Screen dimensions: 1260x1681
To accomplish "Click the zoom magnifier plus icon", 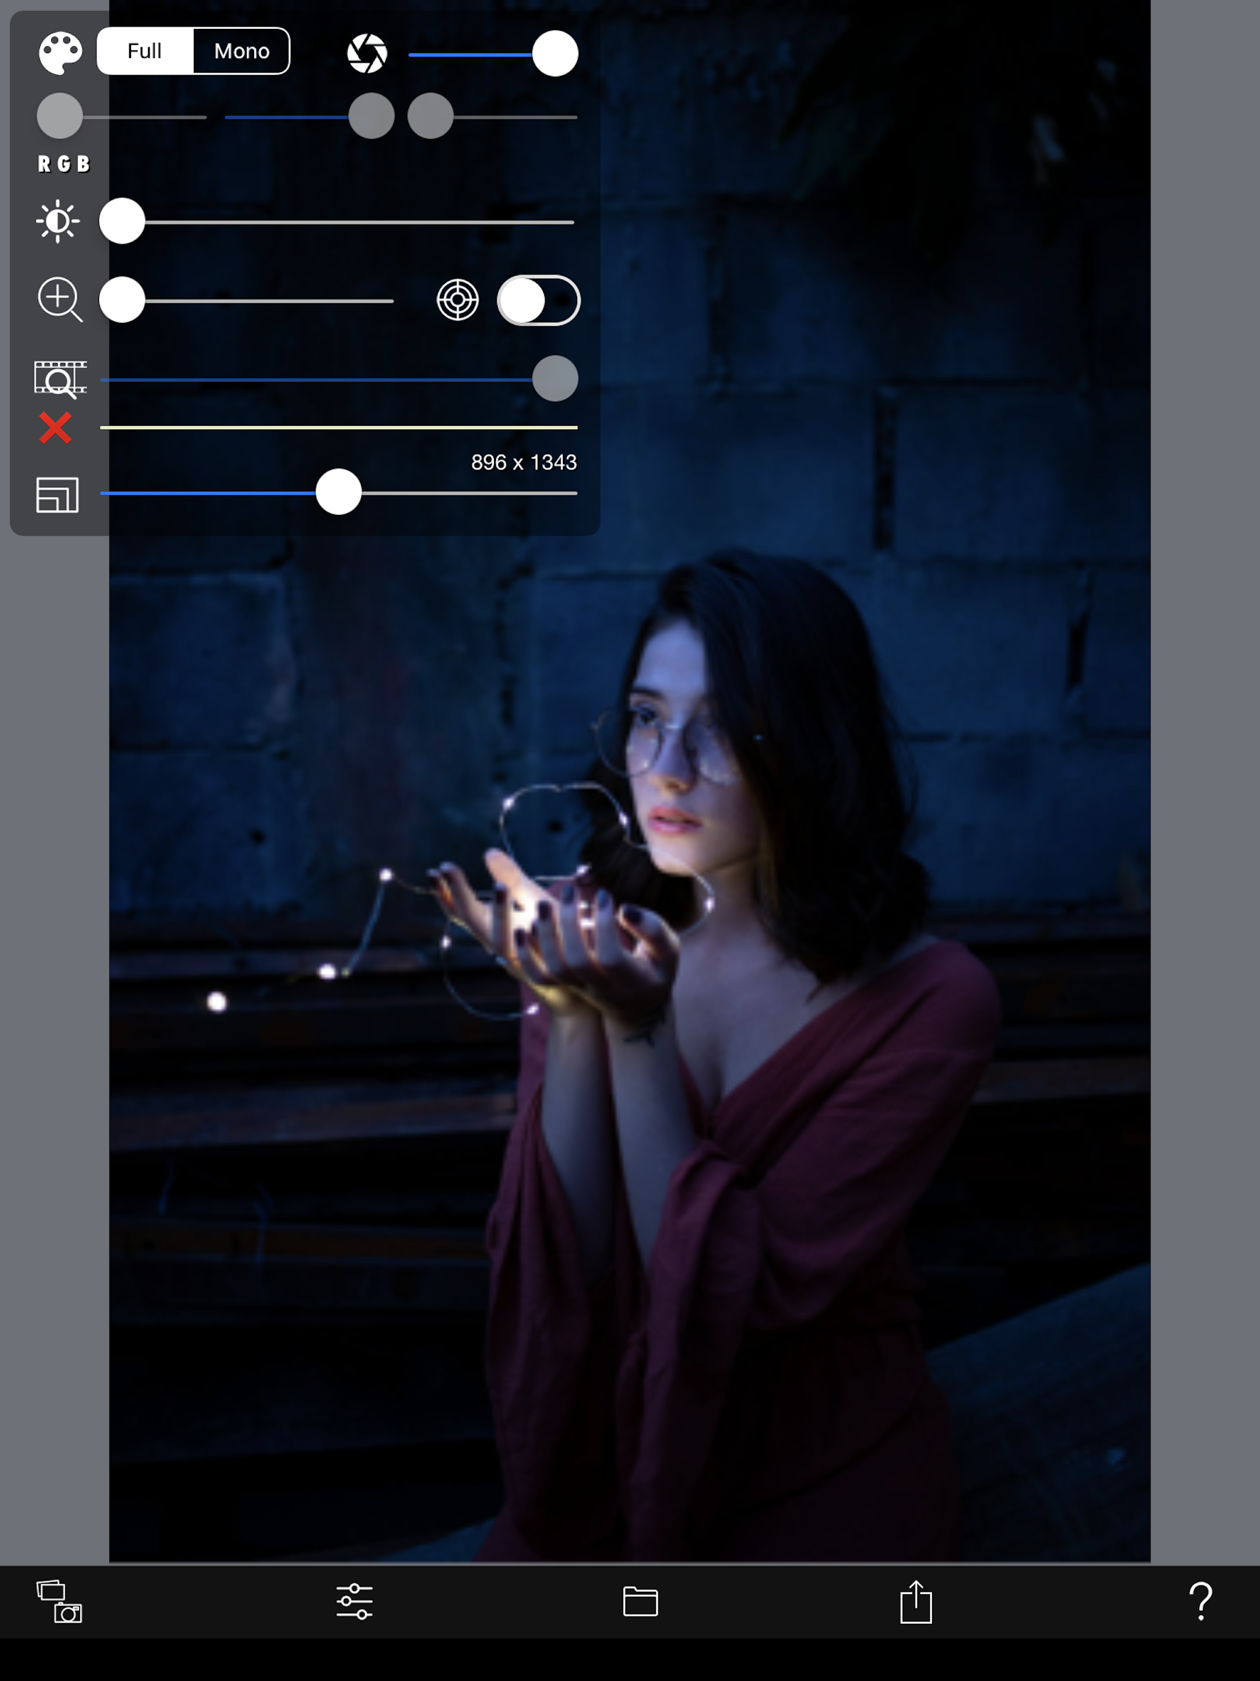I will coord(59,300).
